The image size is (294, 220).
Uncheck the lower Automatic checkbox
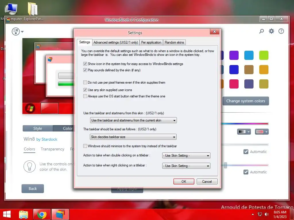[x=246, y=172]
